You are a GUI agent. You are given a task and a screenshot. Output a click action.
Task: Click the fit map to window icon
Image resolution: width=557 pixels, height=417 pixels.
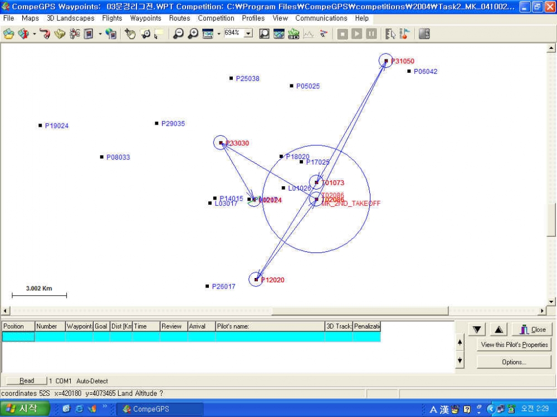tap(207, 34)
